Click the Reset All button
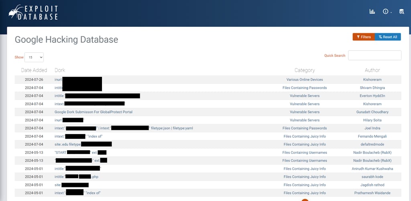 tap(388, 37)
